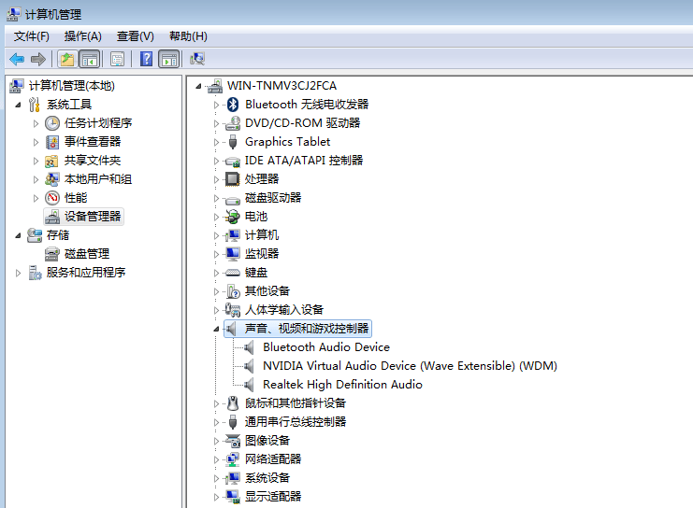
Task: Select 计算机管理(本地) root item
Action: [x=72, y=86]
